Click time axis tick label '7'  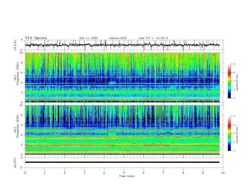tap(164, 173)
